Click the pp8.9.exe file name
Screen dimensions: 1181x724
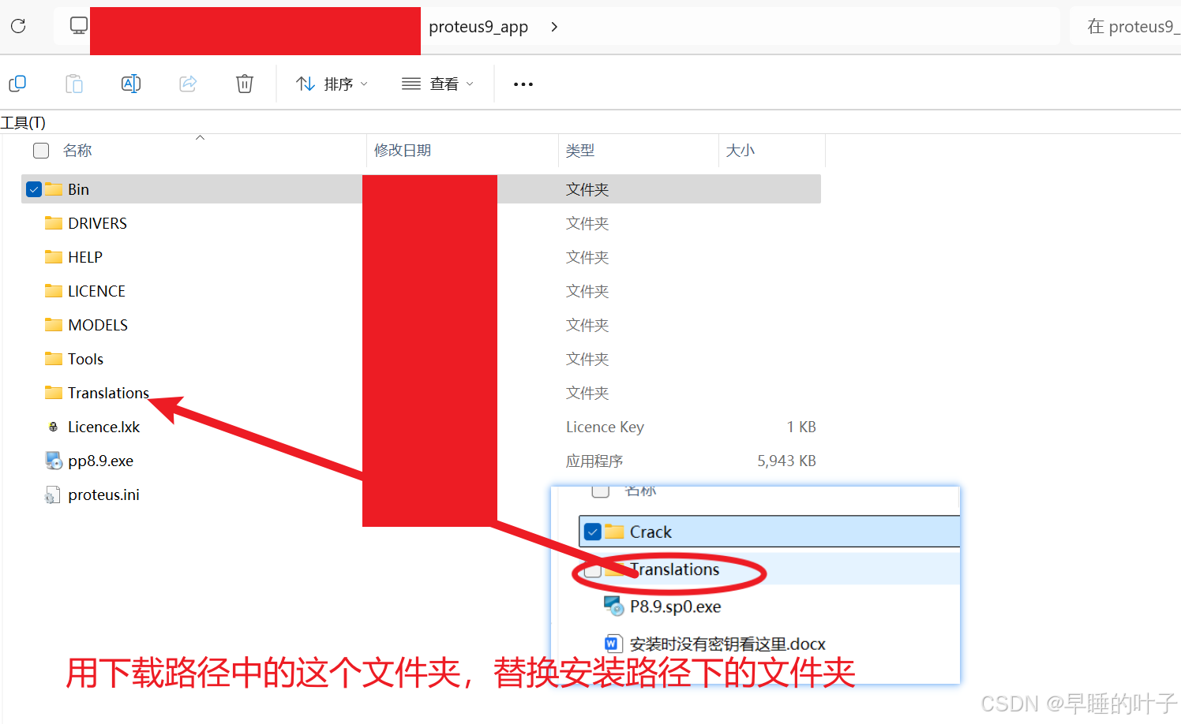point(100,461)
